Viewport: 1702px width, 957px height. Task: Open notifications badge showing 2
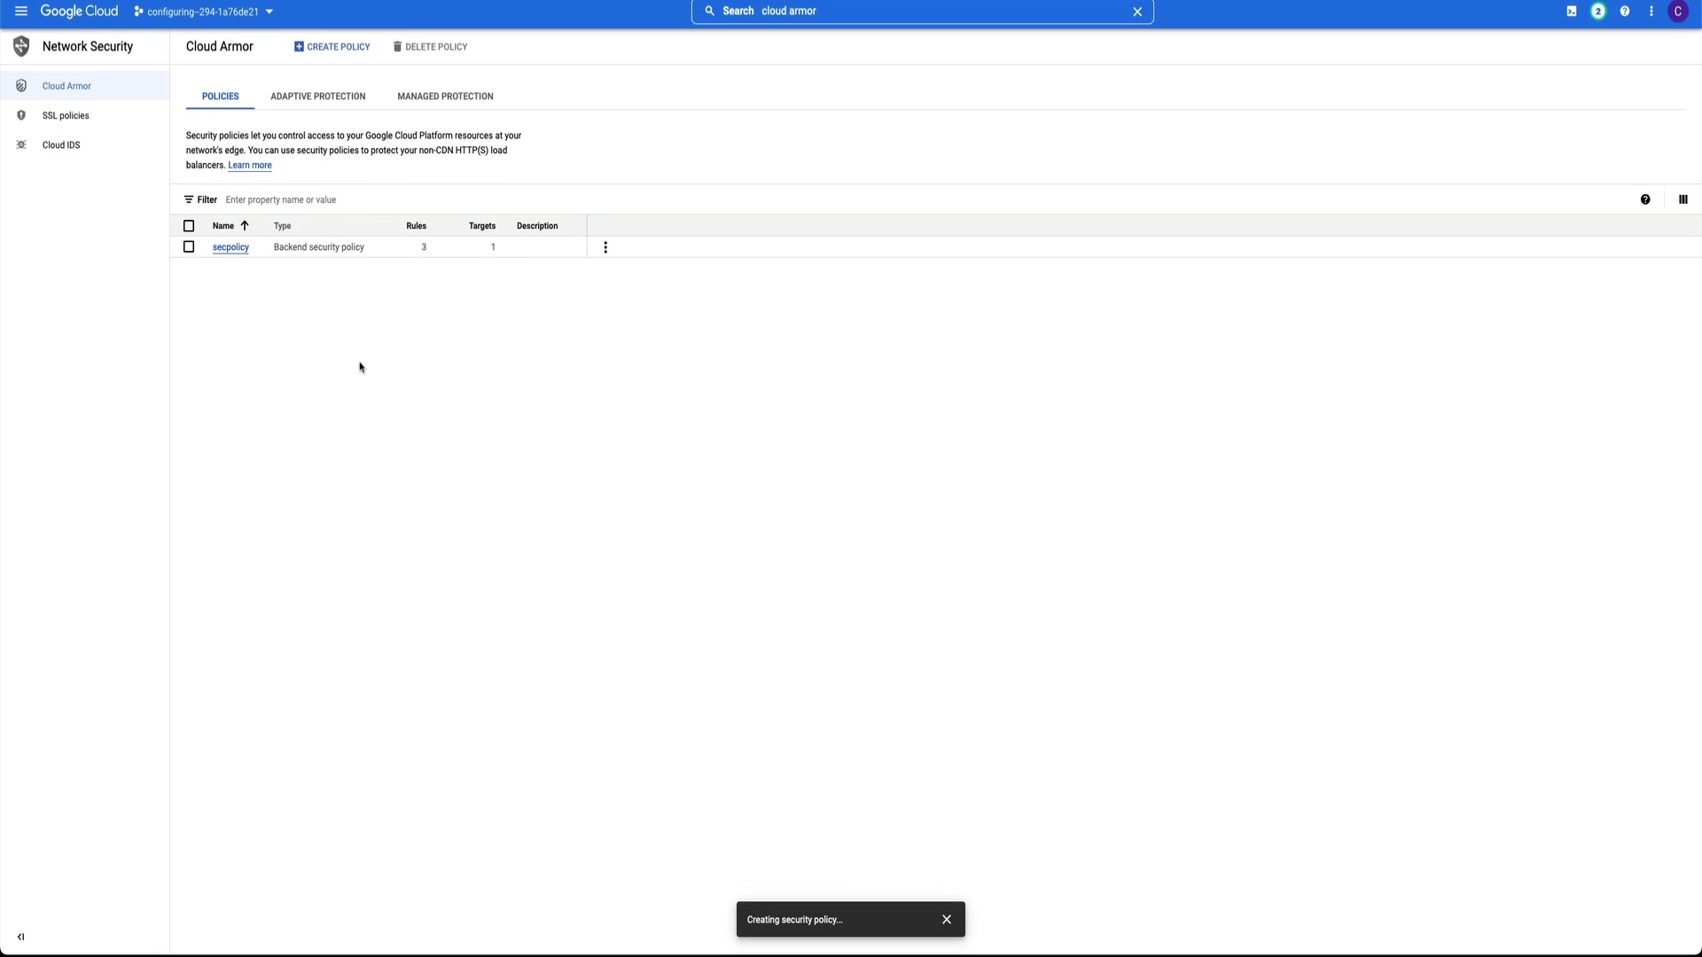(x=1597, y=12)
